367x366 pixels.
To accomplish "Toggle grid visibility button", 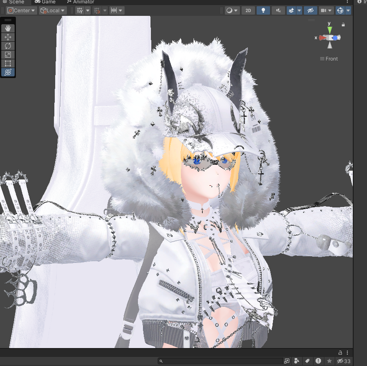I will tap(80, 10).
